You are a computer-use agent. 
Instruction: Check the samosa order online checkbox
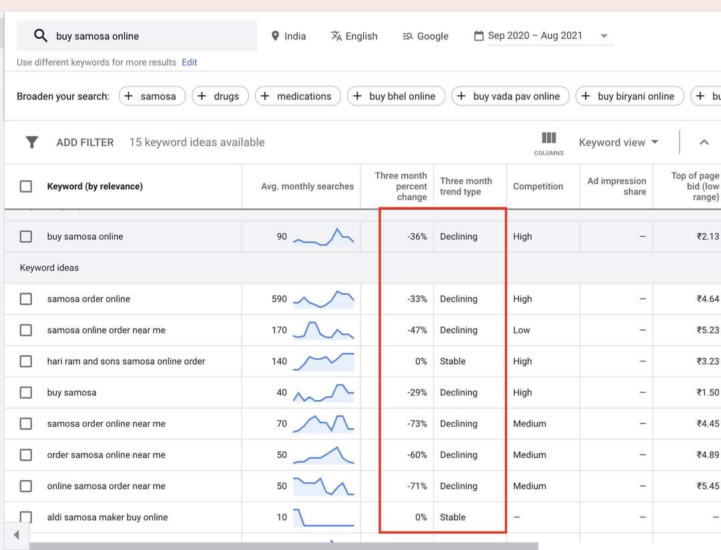point(26,299)
